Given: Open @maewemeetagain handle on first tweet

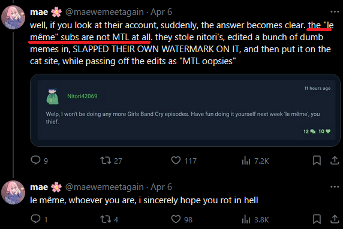Looking at the screenshot, I should click(104, 12).
